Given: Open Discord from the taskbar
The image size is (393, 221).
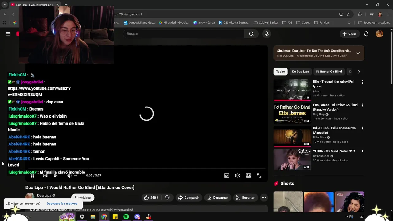Looking at the screenshot, I should coord(137,217).
